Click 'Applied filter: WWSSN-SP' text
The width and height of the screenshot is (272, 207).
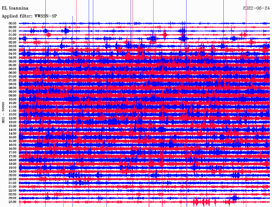click(x=29, y=16)
